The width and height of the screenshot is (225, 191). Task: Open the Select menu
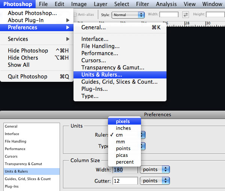(121, 4)
